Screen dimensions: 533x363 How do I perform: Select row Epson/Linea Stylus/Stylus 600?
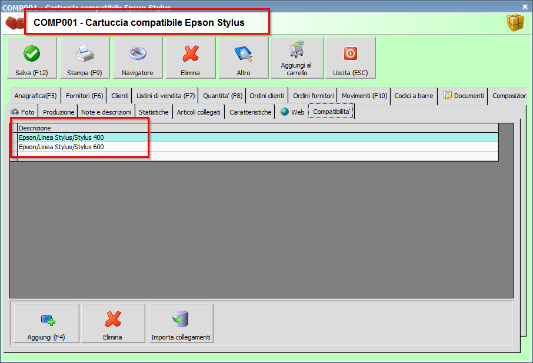click(258, 147)
